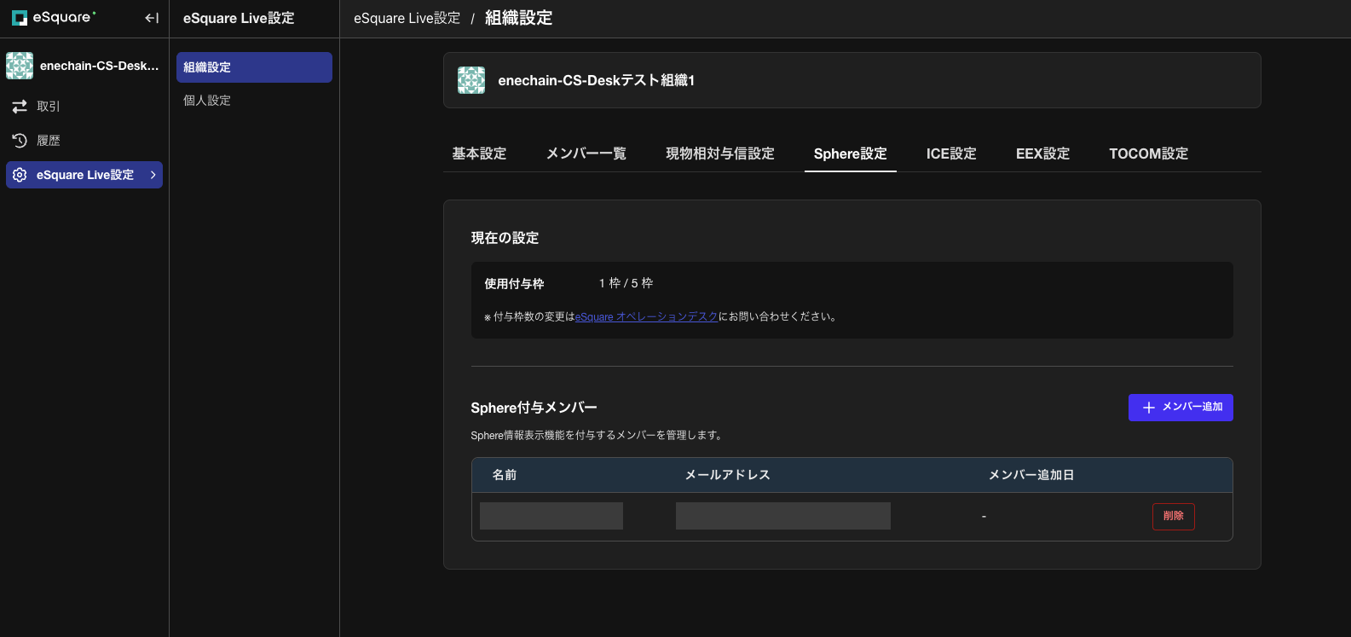Select the Sphere設定 tab
This screenshot has height=637, width=1351.
pyautogui.click(x=851, y=153)
